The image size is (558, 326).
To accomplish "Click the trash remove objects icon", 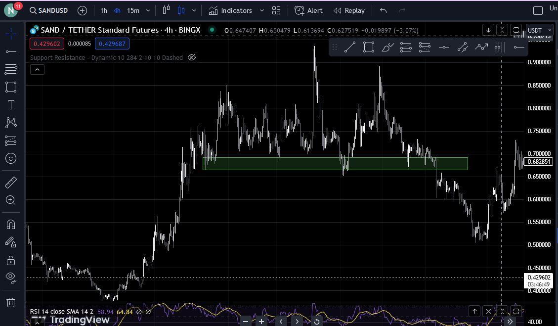I will coord(11,302).
